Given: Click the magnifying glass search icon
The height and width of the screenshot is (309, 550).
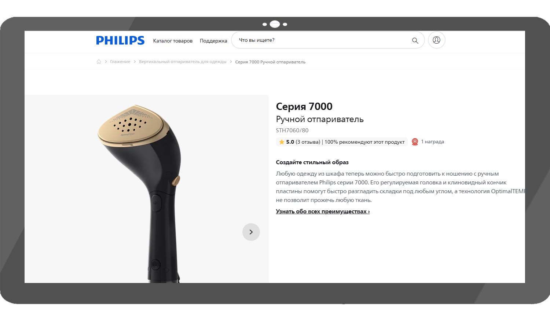Looking at the screenshot, I should click(x=415, y=40).
